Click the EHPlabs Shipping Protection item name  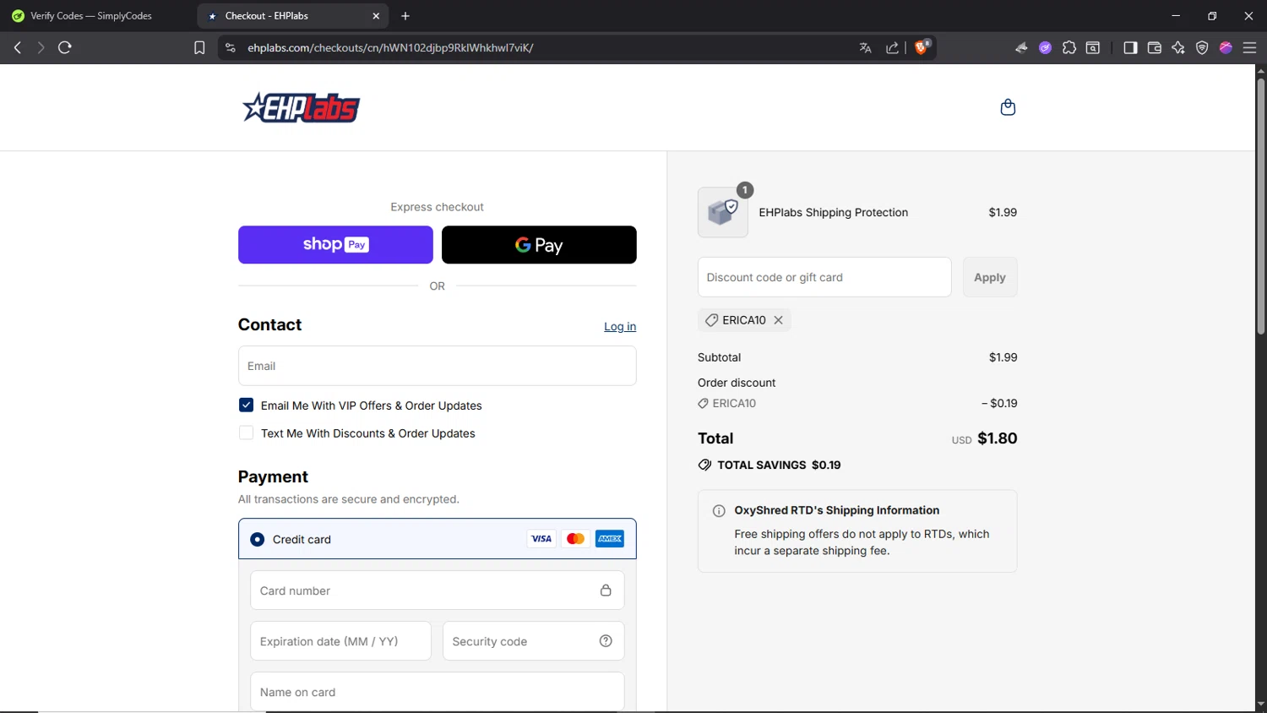834,213
